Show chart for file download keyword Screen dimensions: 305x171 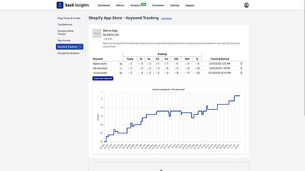[121, 68]
